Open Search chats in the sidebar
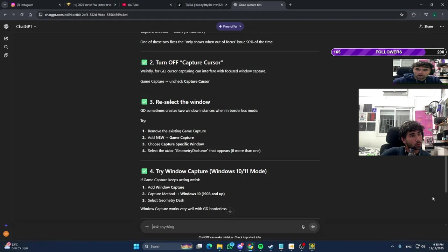448x252 pixels. pyautogui.click(x=6, y=47)
